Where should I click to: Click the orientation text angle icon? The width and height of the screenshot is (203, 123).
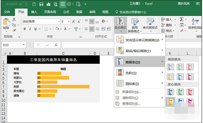103,21
